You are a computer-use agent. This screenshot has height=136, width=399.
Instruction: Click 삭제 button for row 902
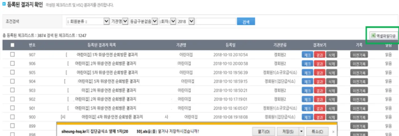tap(331, 99)
